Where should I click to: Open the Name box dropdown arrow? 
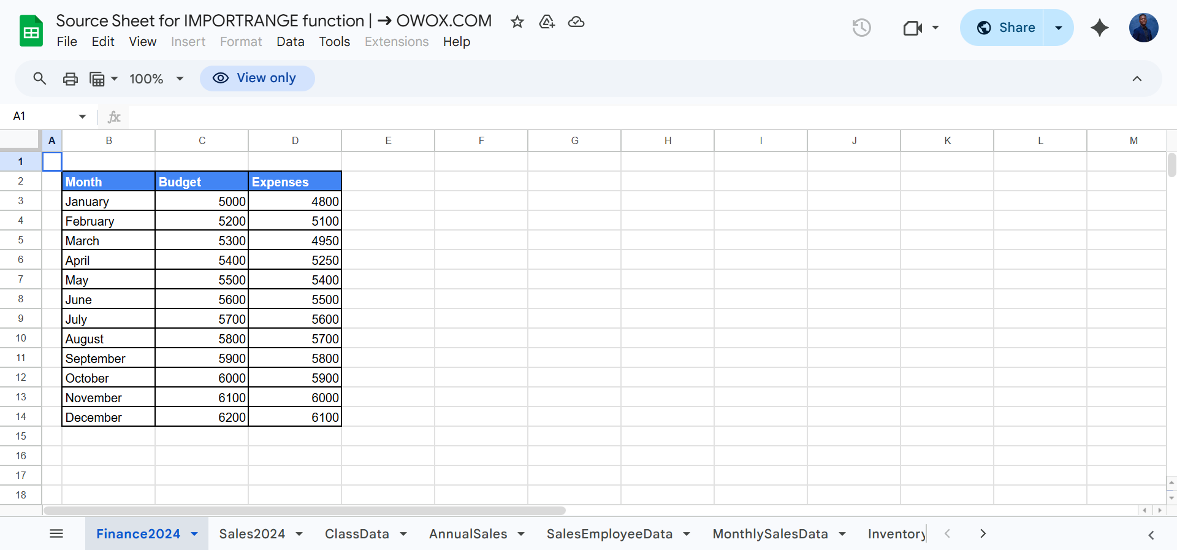(x=82, y=116)
